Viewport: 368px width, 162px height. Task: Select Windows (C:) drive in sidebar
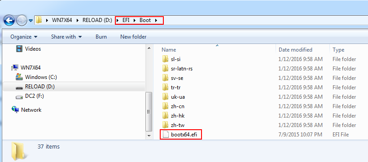pos(36,77)
